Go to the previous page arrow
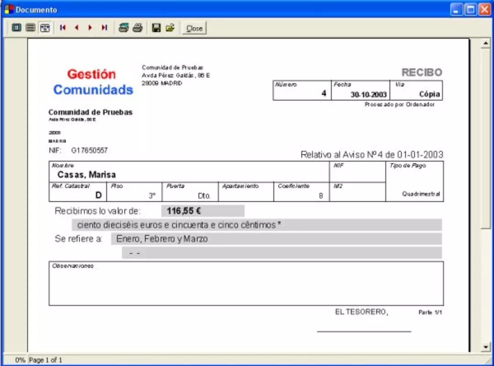 click(77, 28)
